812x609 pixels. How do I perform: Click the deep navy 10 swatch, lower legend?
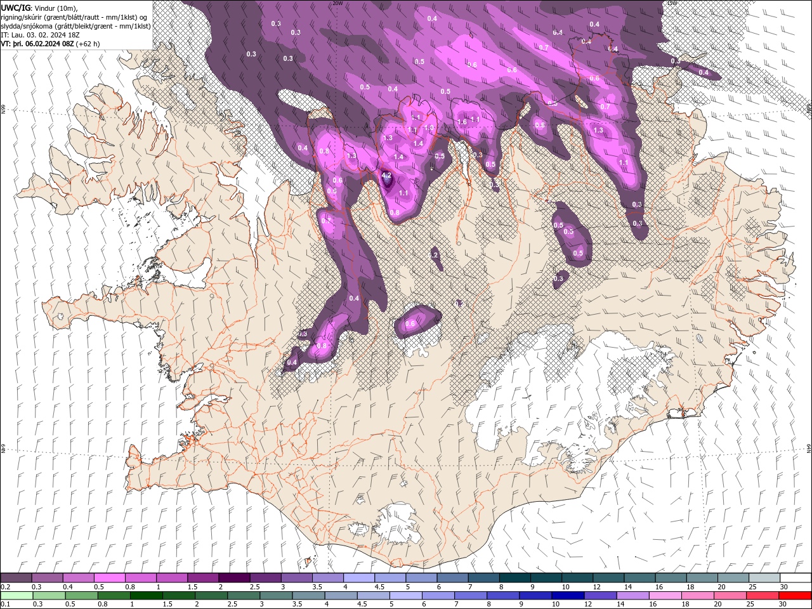click(x=567, y=596)
